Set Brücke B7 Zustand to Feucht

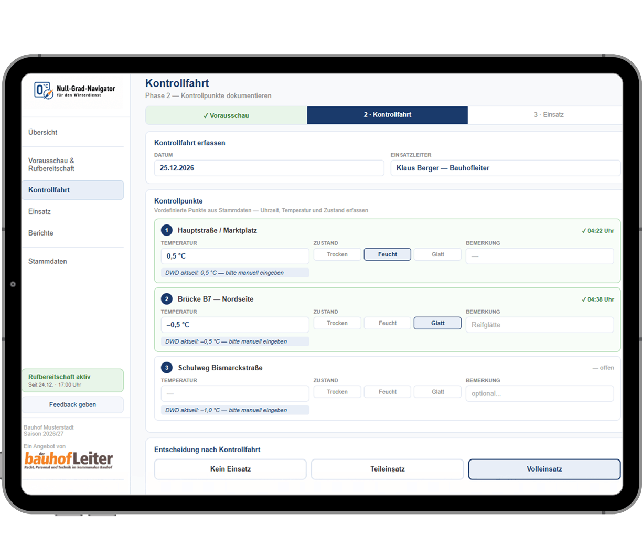pyautogui.click(x=388, y=323)
